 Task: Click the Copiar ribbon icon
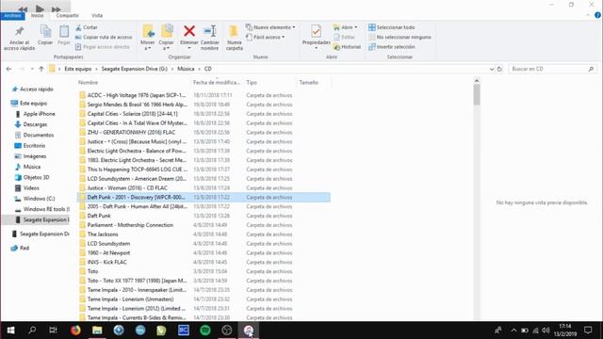45,31
